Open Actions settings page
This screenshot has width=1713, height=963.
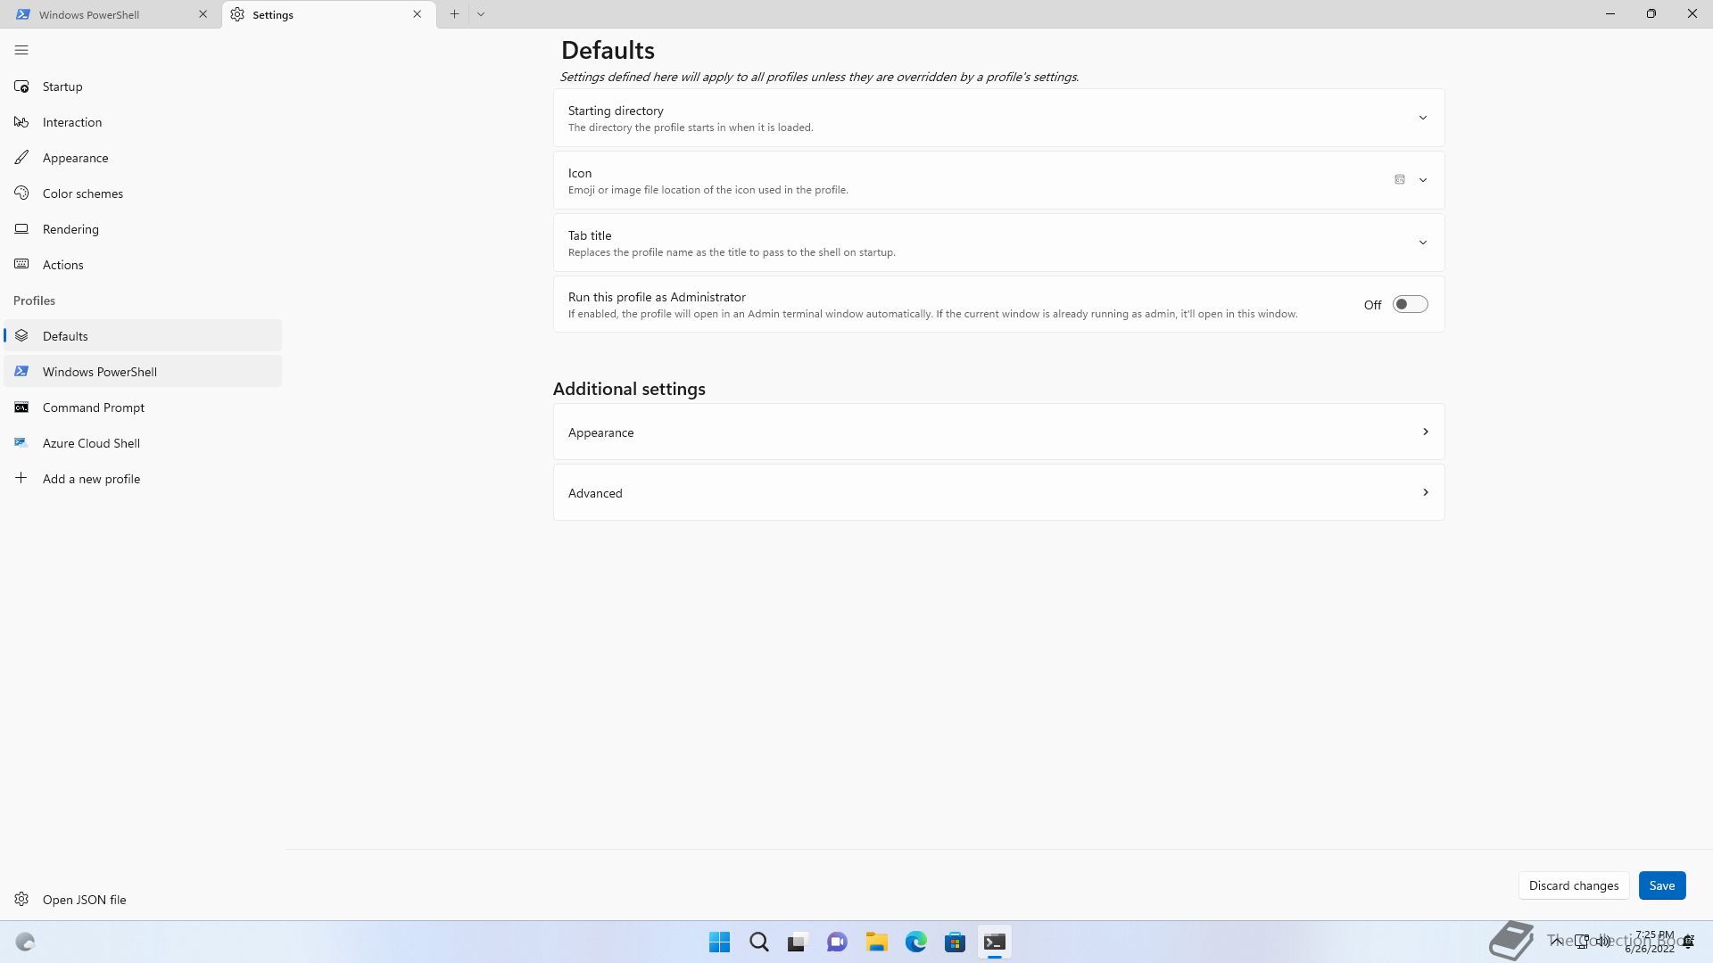pyautogui.click(x=143, y=265)
